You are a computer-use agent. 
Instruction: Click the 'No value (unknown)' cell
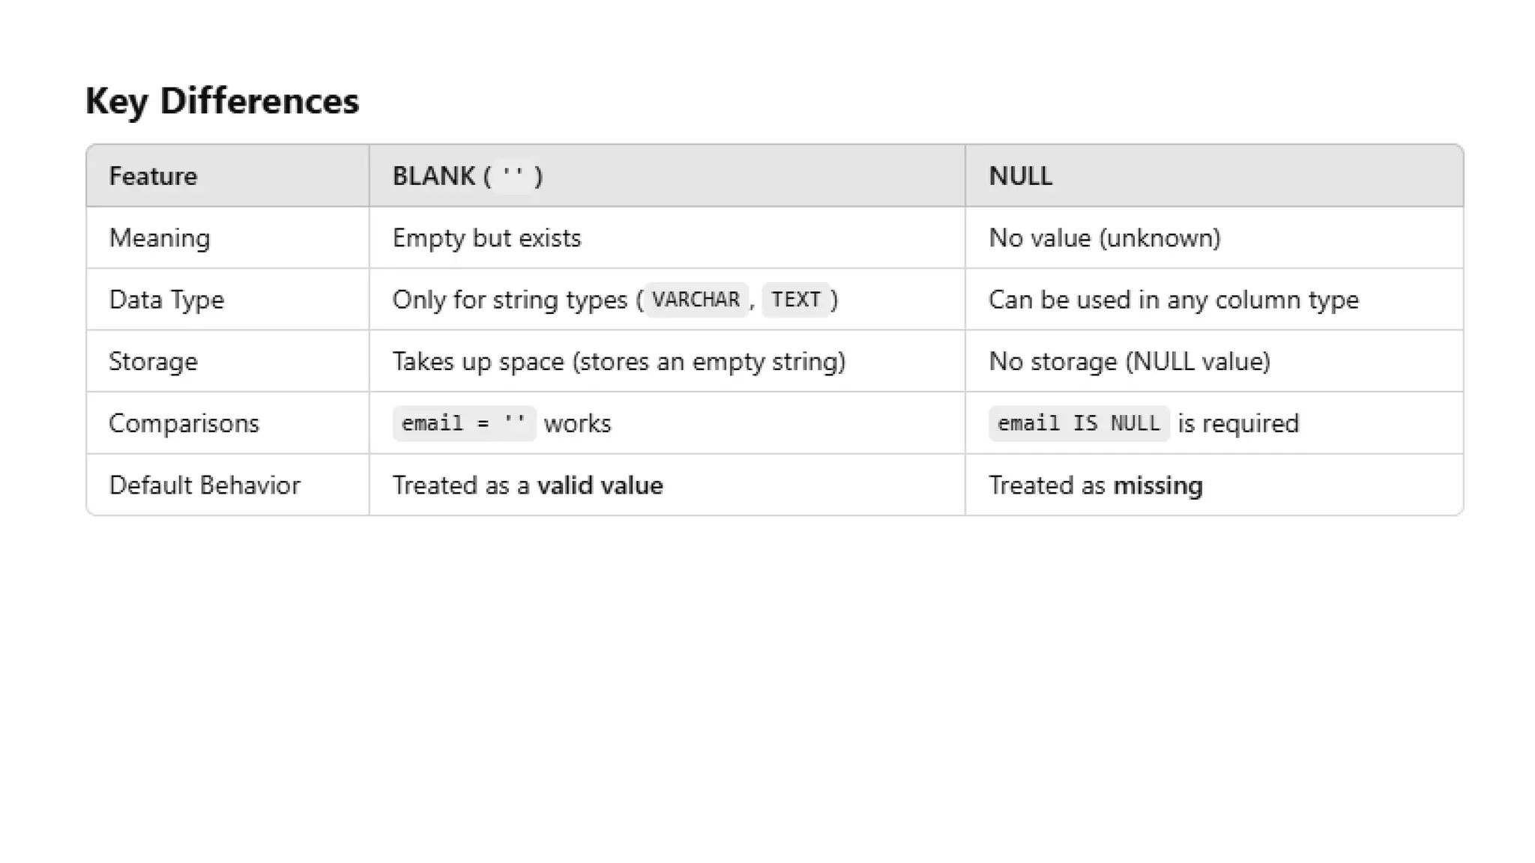point(1104,238)
